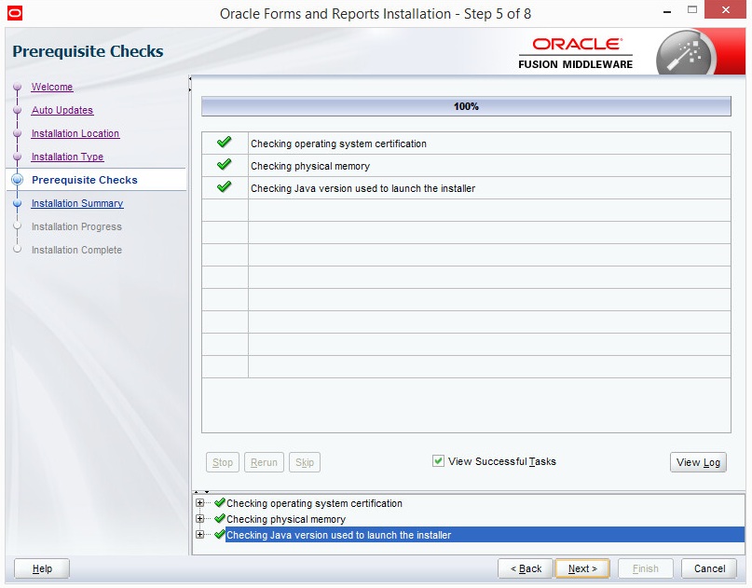Go to the Welcome step
The height and width of the screenshot is (588, 752).
(52, 87)
